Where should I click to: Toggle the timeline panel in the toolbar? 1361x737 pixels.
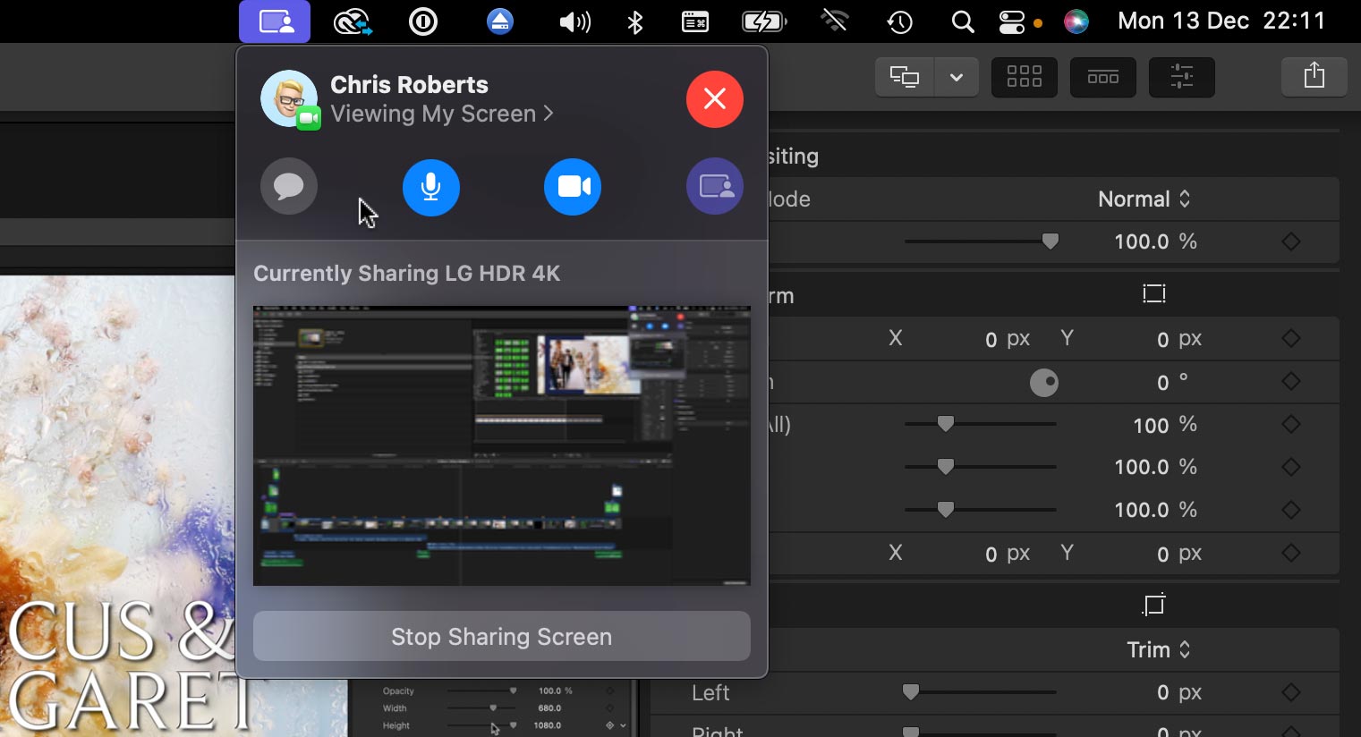pyautogui.click(x=1103, y=77)
